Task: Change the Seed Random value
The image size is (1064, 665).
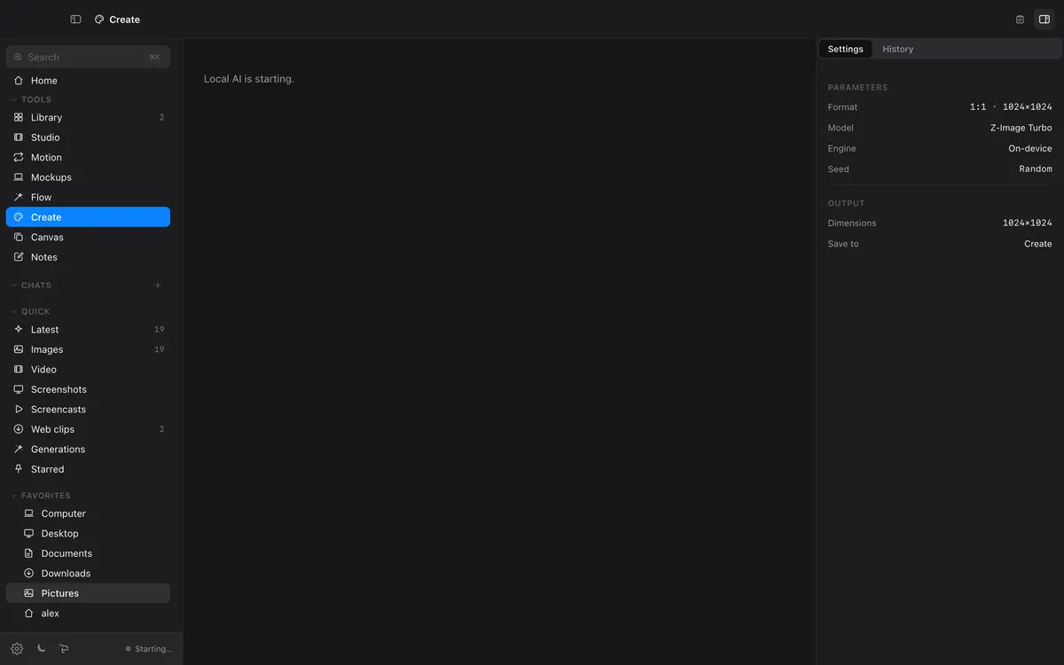Action: point(1036,168)
